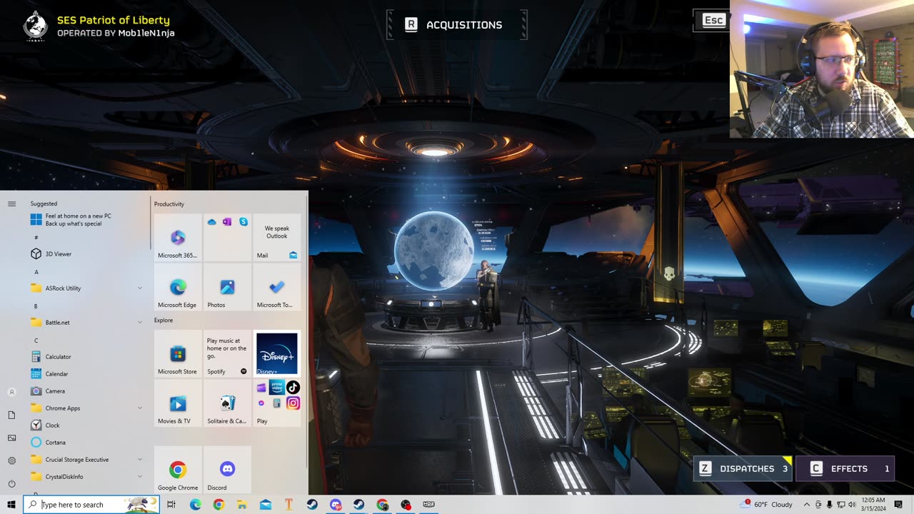Open Effects in game HUD
Image resolution: width=914 pixels, height=514 pixels.
pos(845,469)
